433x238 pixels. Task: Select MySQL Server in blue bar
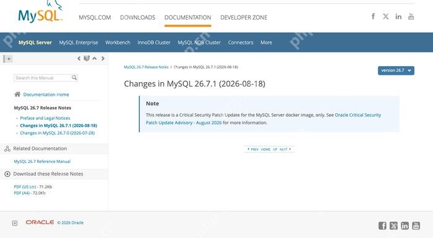(x=35, y=43)
